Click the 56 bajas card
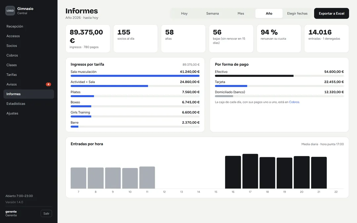Screen dimensions: 357x223 pyautogui.click(x=231, y=38)
